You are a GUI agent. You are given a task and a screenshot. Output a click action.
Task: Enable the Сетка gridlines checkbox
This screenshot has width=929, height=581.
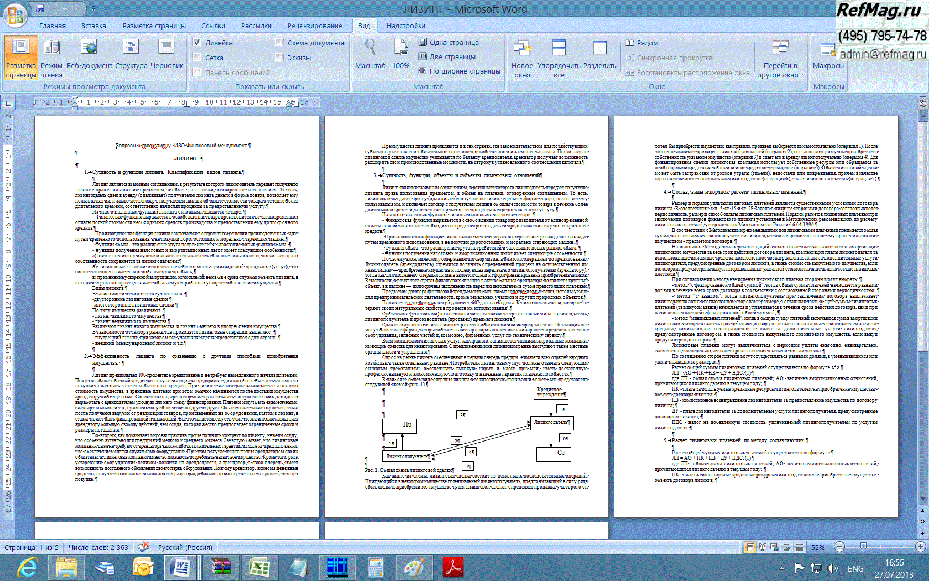197,58
